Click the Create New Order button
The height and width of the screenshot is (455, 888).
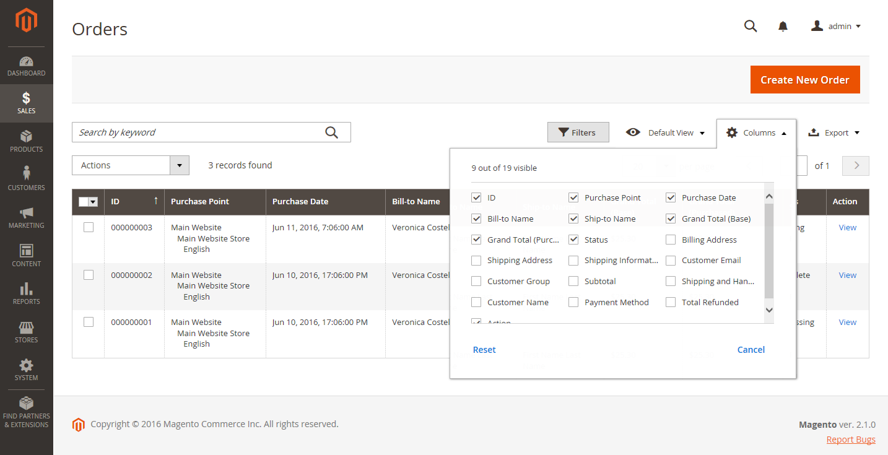[x=804, y=80]
